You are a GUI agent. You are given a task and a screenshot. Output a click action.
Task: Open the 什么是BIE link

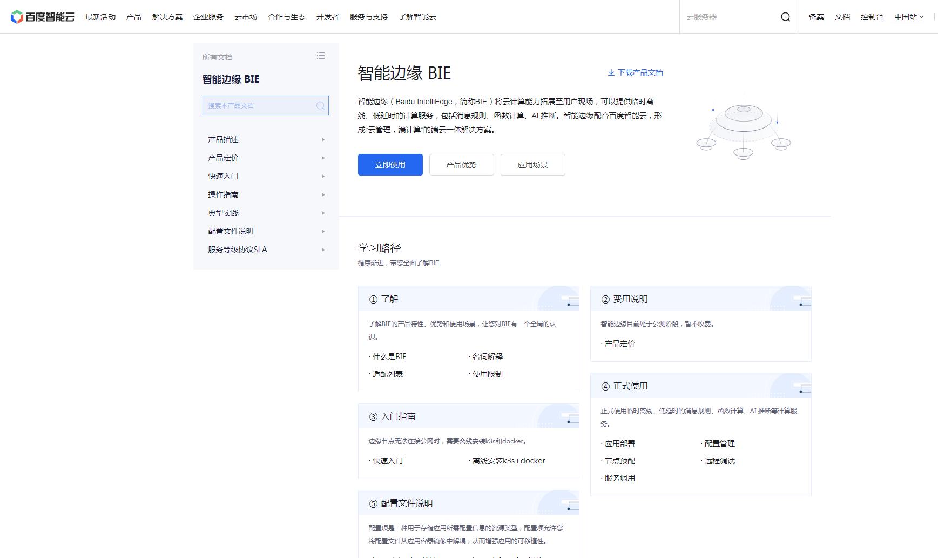(389, 356)
